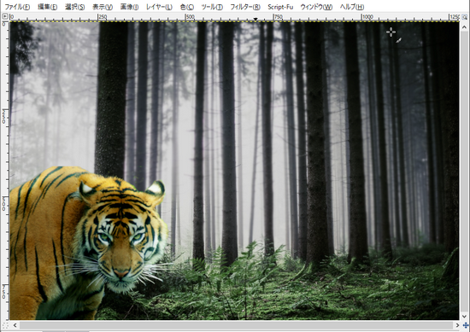Open the 表示(V) menu
The image size is (470, 332).
pyautogui.click(x=103, y=7)
